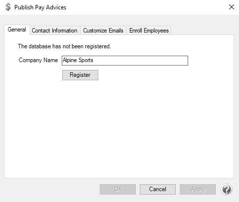Click the database not registered message
The height and width of the screenshot is (202, 239).
[x=64, y=46]
